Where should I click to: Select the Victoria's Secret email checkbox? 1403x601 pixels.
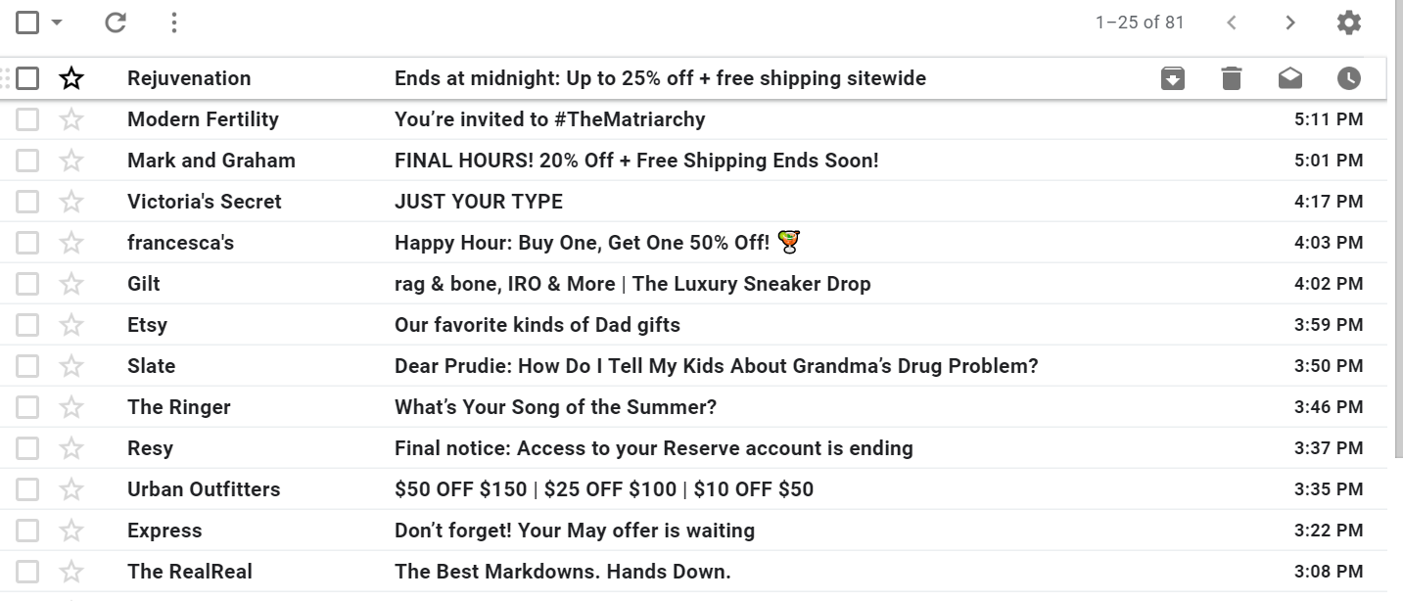tap(27, 202)
